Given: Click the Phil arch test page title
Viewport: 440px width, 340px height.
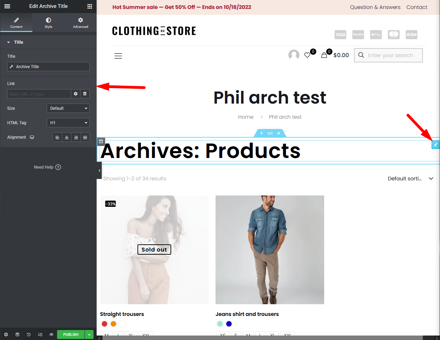Looking at the screenshot, I should pyautogui.click(x=270, y=97).
